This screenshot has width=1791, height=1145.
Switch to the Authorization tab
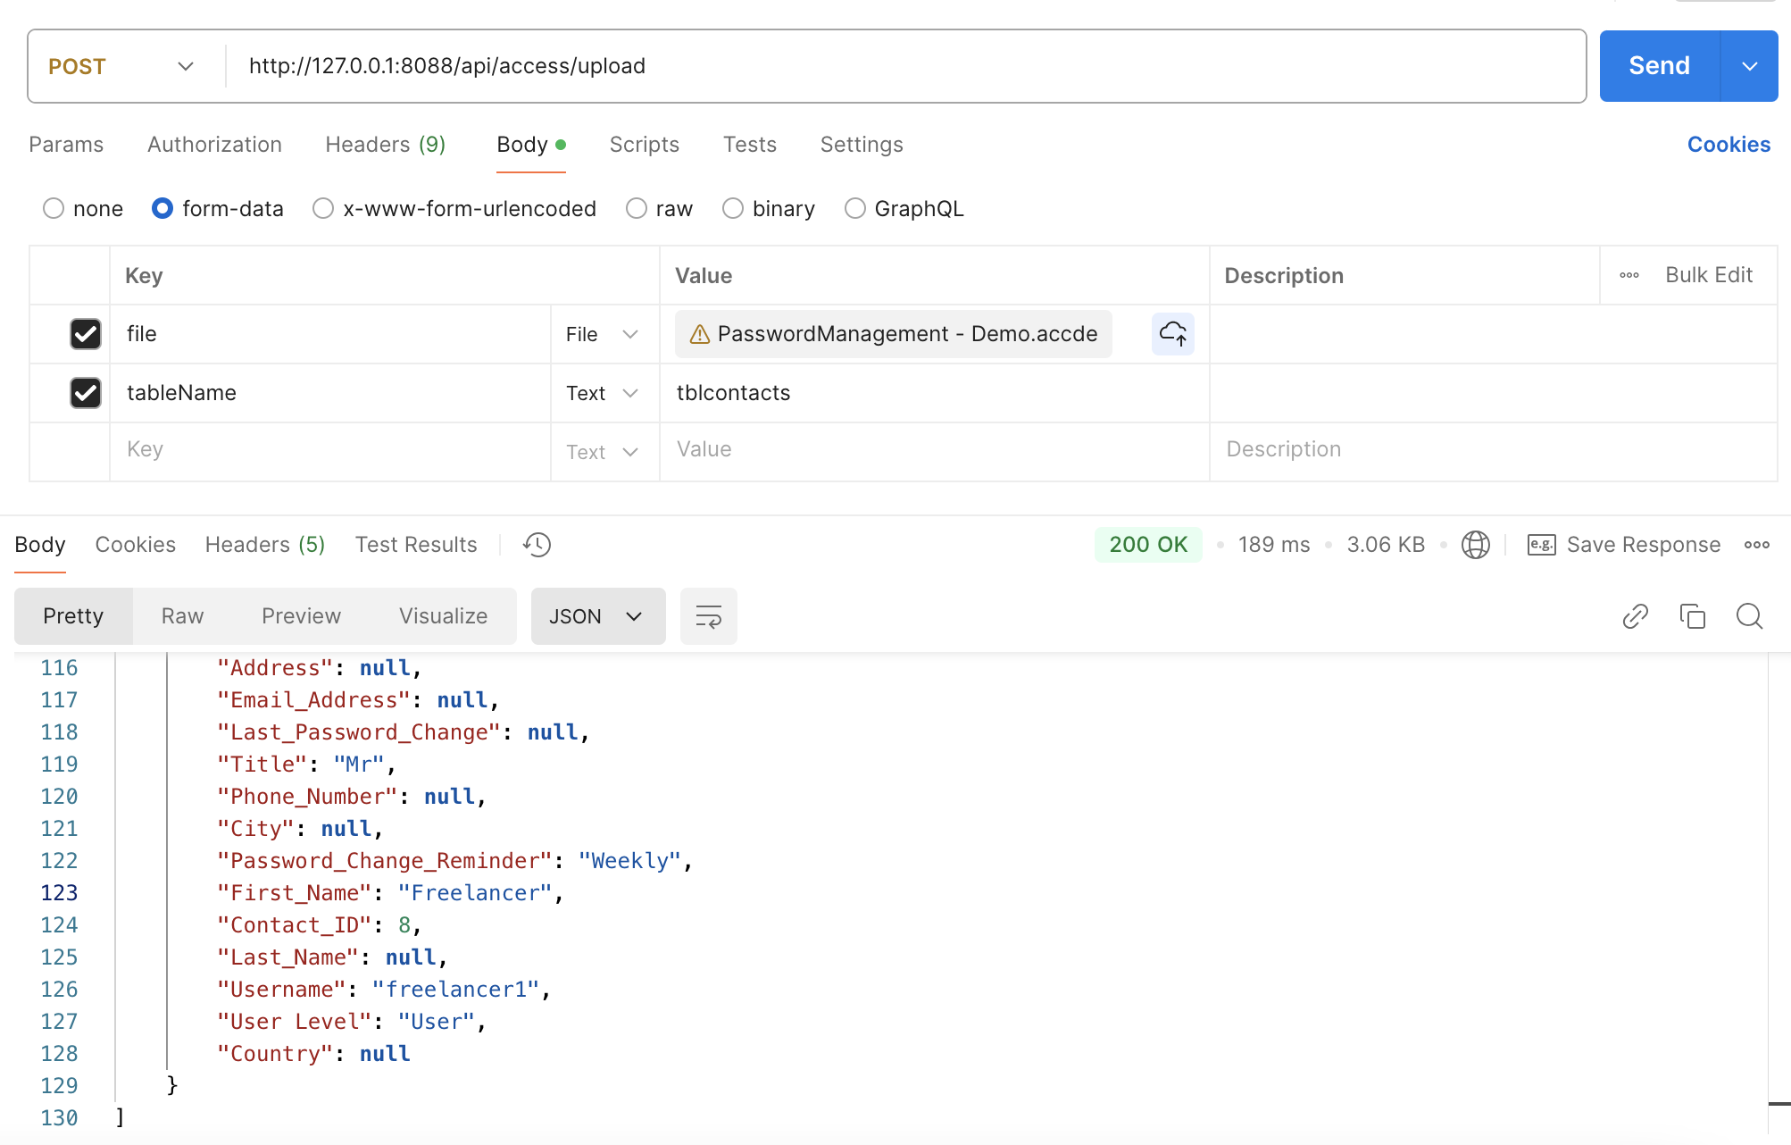(214, 145)
